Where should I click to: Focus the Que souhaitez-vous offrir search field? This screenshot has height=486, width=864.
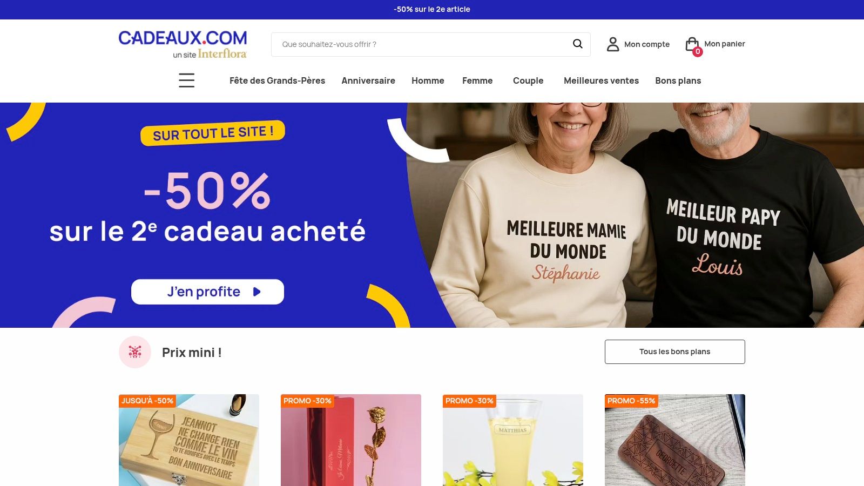tap(421, 44)
